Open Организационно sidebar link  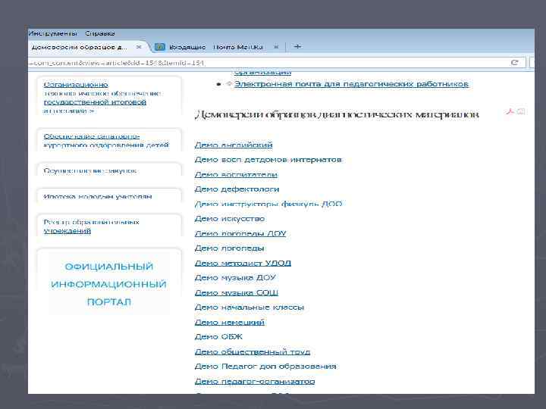[76, 85]
